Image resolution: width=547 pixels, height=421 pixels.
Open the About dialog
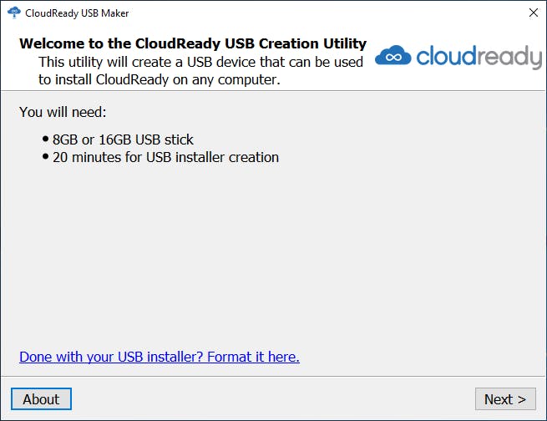coord(41,399)
